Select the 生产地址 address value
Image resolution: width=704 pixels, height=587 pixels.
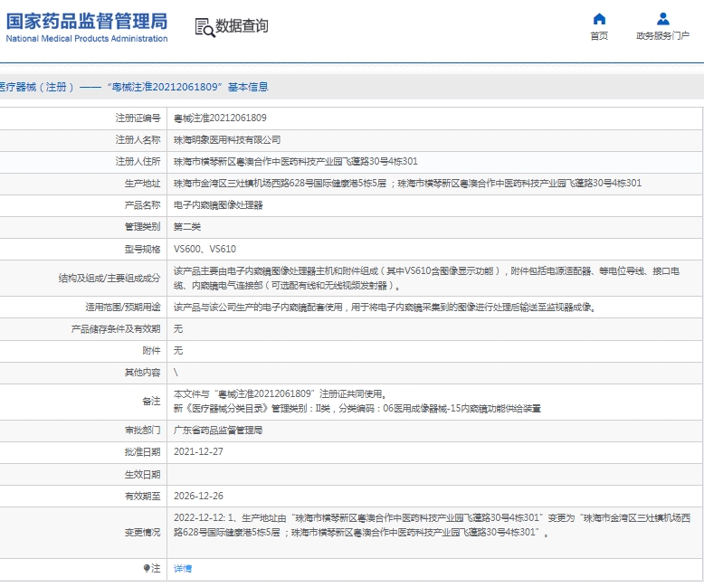coord(408,183)
